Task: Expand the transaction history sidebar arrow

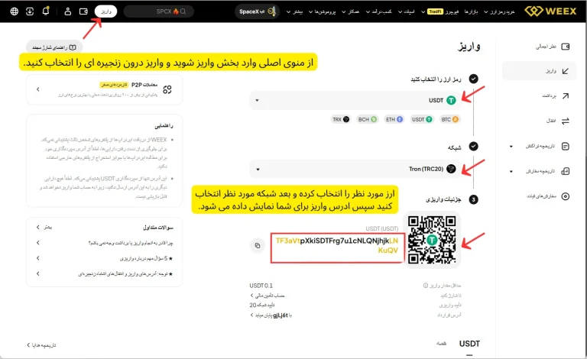Action: tap(511, 146)
